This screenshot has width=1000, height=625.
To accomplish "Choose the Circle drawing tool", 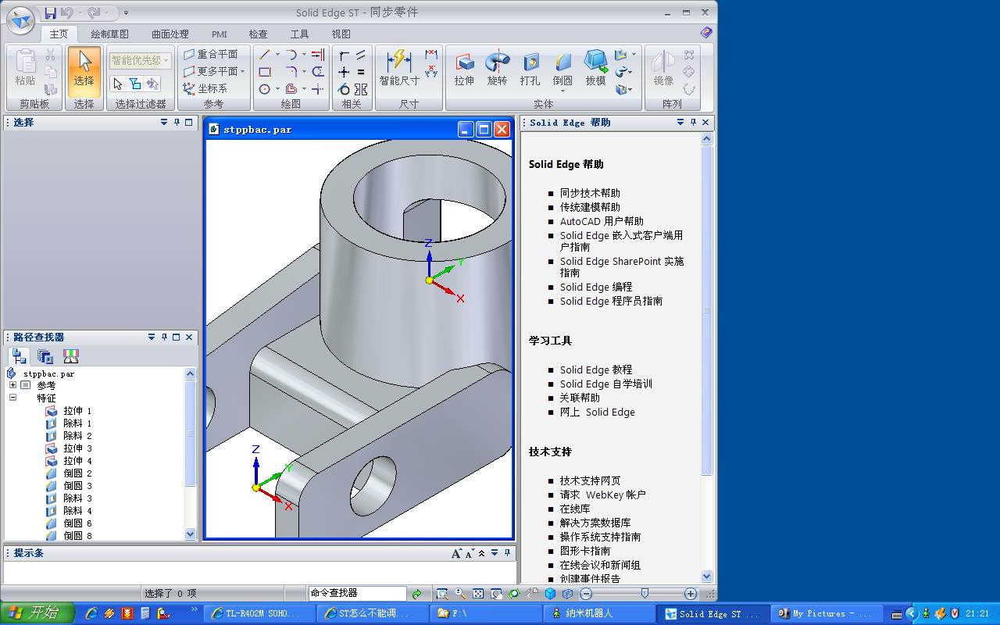I will [265, 89].
